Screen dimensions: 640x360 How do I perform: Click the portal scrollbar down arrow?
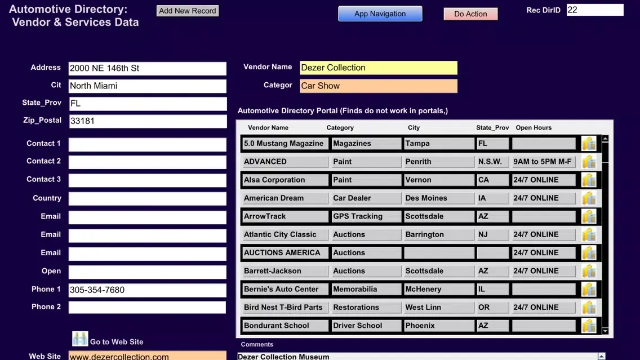pyautogui.click(x=605, y=331)
